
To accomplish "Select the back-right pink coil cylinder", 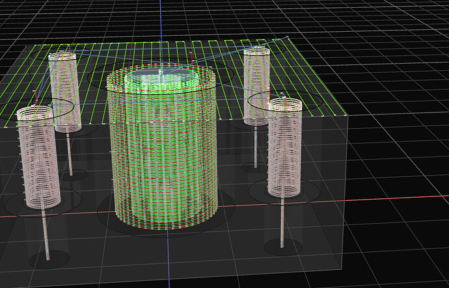I will tap(256, 85).
